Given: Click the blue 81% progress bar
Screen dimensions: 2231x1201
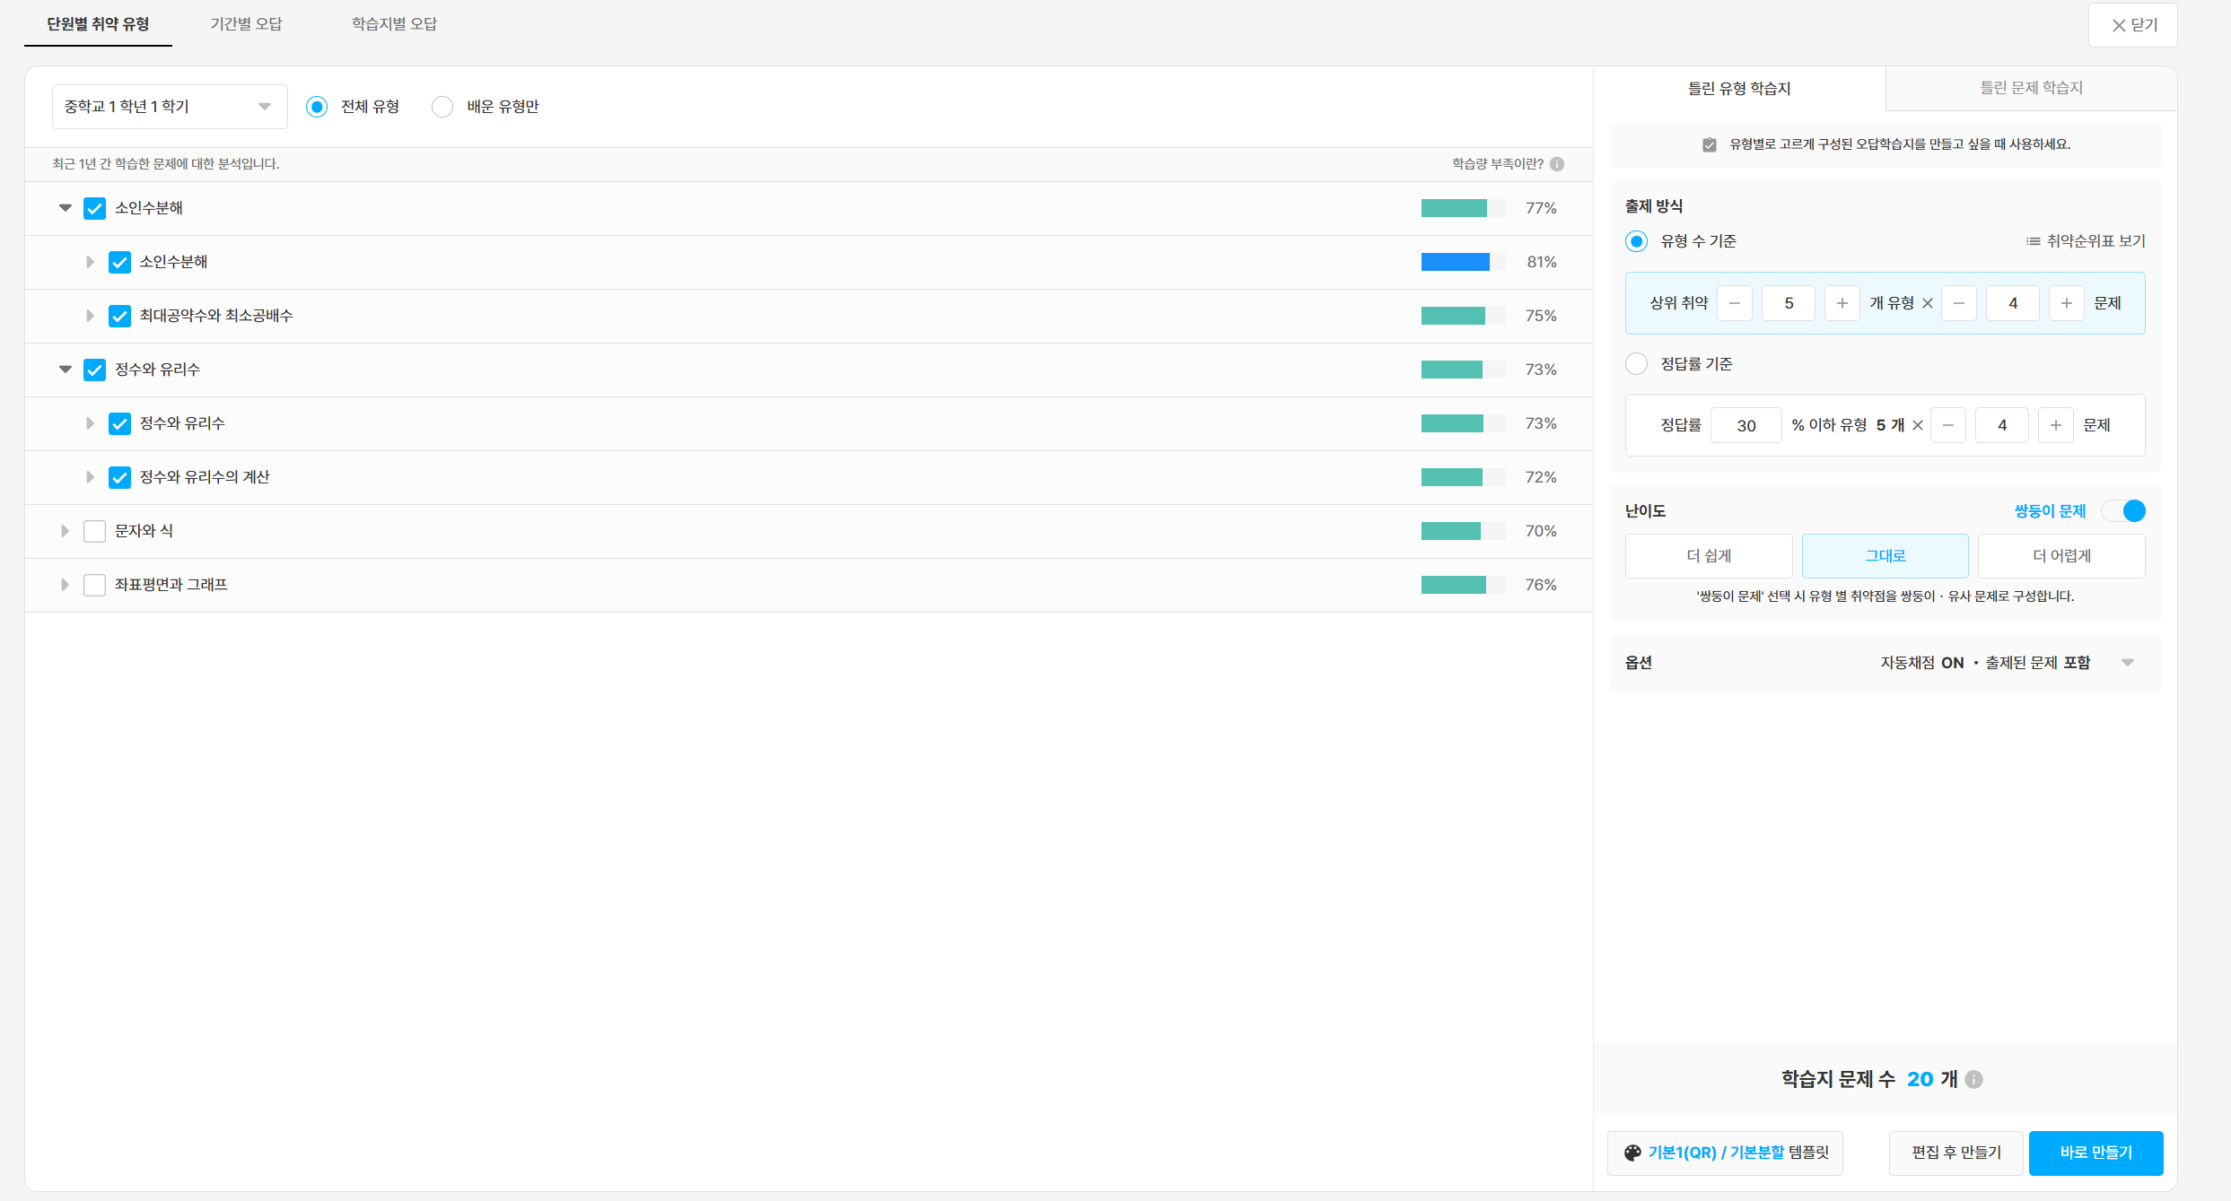Looking at the screenshot, I should click(1464, 262).
